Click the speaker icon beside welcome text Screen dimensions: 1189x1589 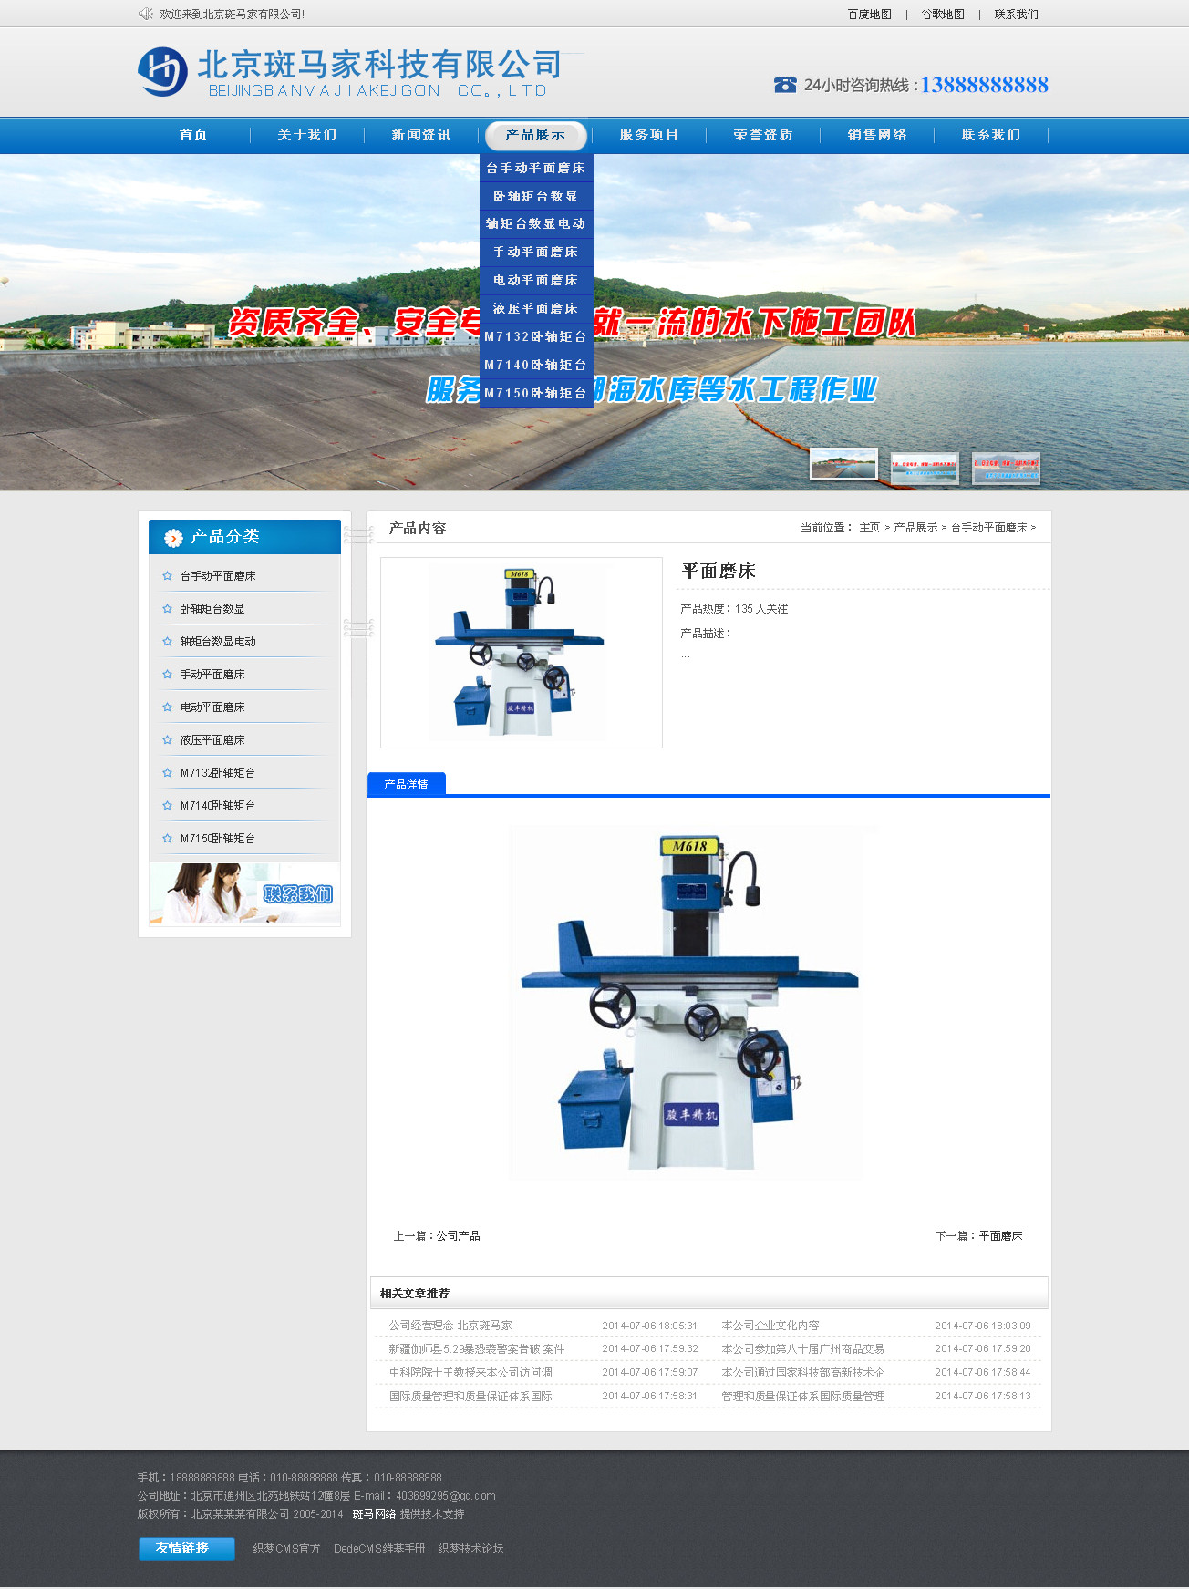tap(145, 14)
